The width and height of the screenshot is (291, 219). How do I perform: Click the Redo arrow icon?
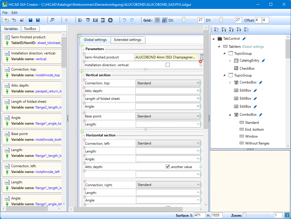coord(132,20)
